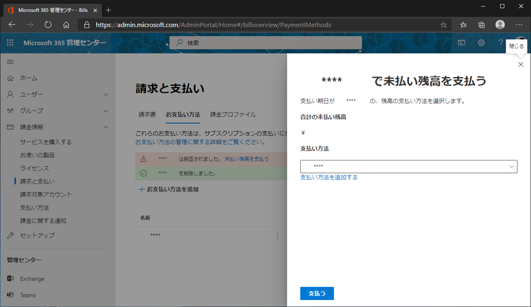Screen dimensions: 531x307
Task: Open ライセンス in the sidebar
Action: coord(34,168)
